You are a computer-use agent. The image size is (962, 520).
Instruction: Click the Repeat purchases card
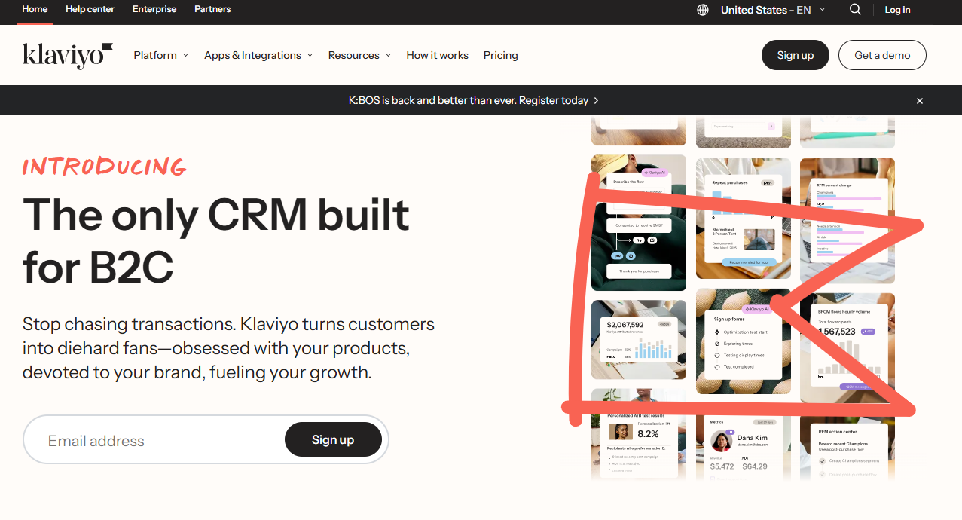744,219
